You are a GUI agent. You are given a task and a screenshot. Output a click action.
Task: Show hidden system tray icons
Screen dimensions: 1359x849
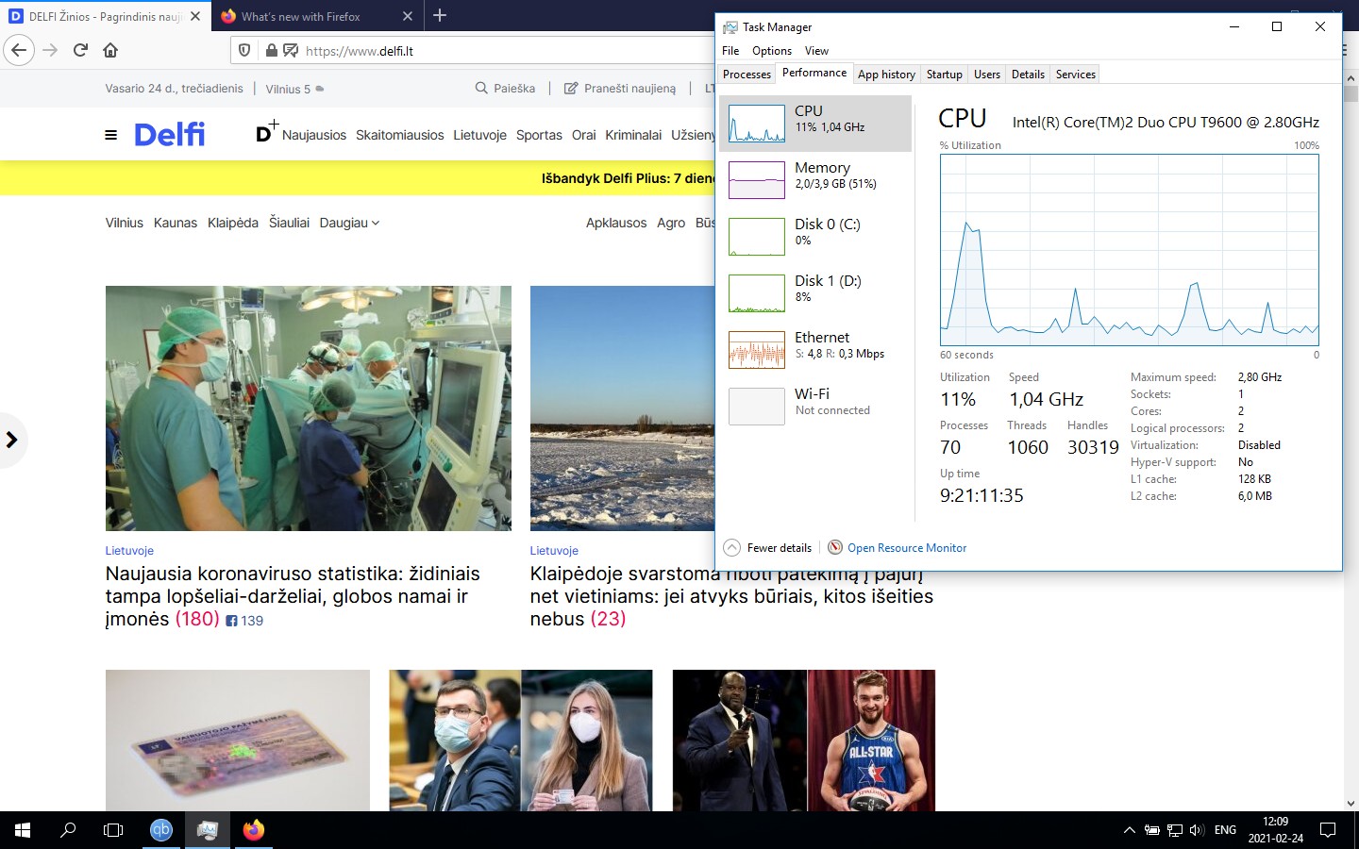(1129, 830)
